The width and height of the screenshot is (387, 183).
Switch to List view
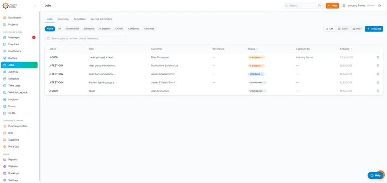[329, 29]
